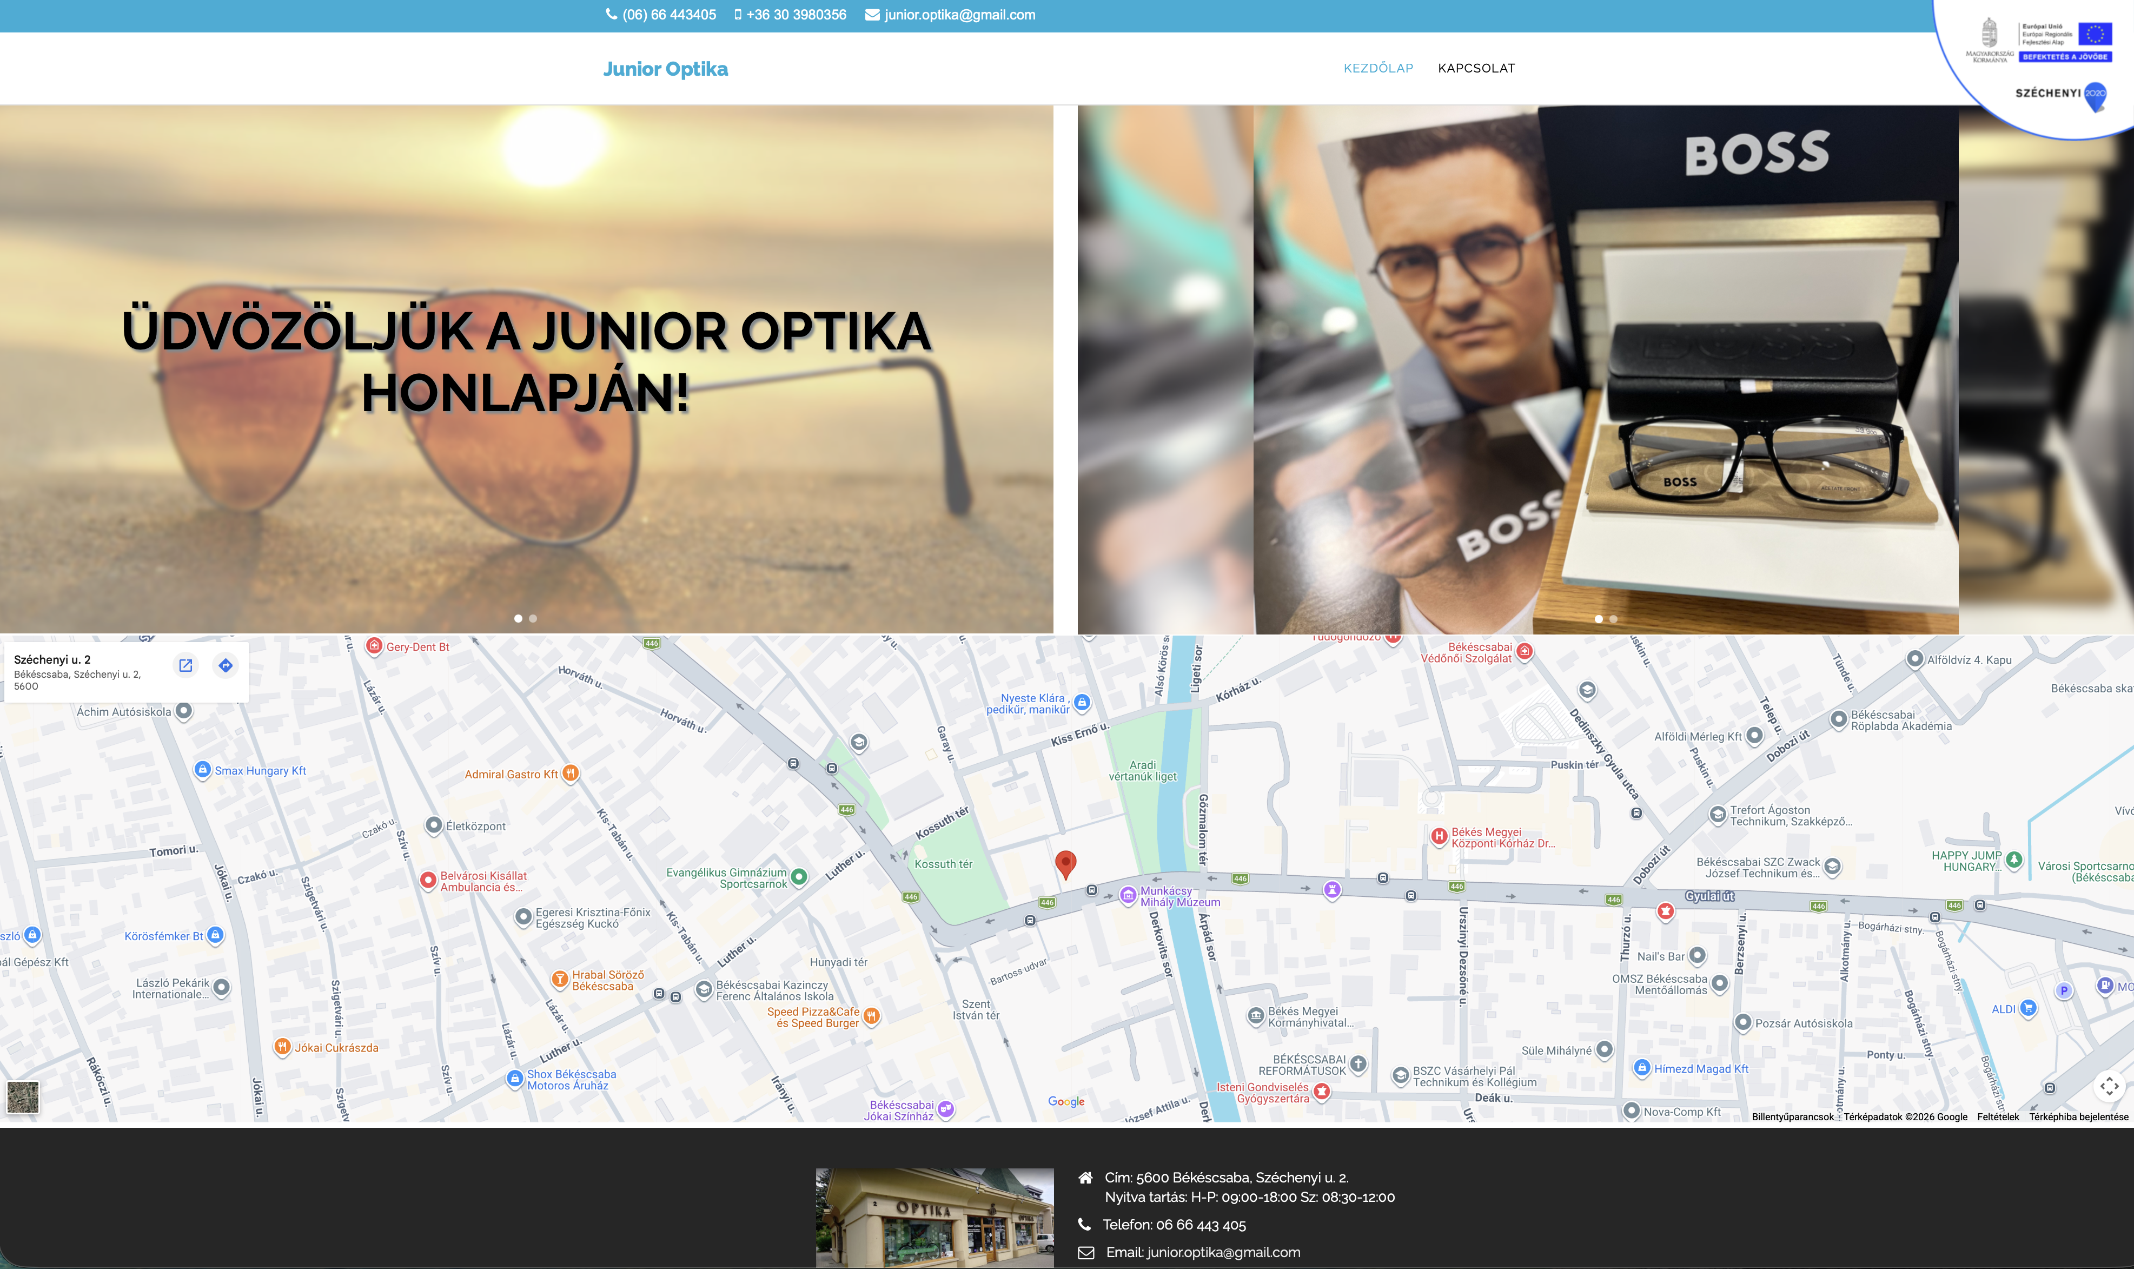Click the HAPPY JUMP HUNGARY marker
The image size is (2134, 1269).
coord(2014,860)
